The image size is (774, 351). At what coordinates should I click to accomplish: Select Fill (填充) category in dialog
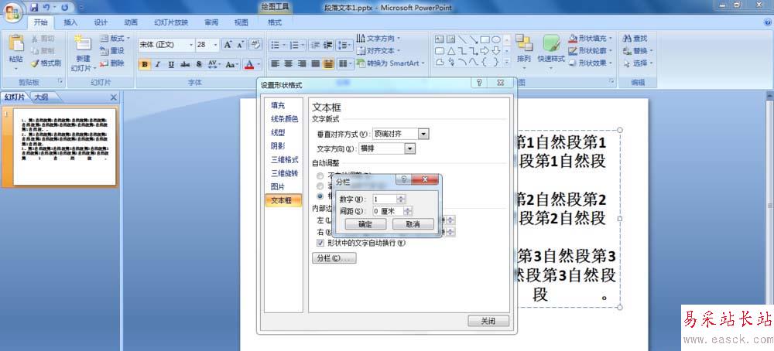click(x=278, y=105)
